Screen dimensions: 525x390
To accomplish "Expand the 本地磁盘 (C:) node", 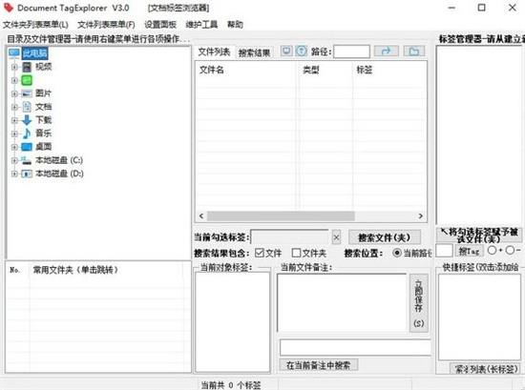I will point(14,160).
